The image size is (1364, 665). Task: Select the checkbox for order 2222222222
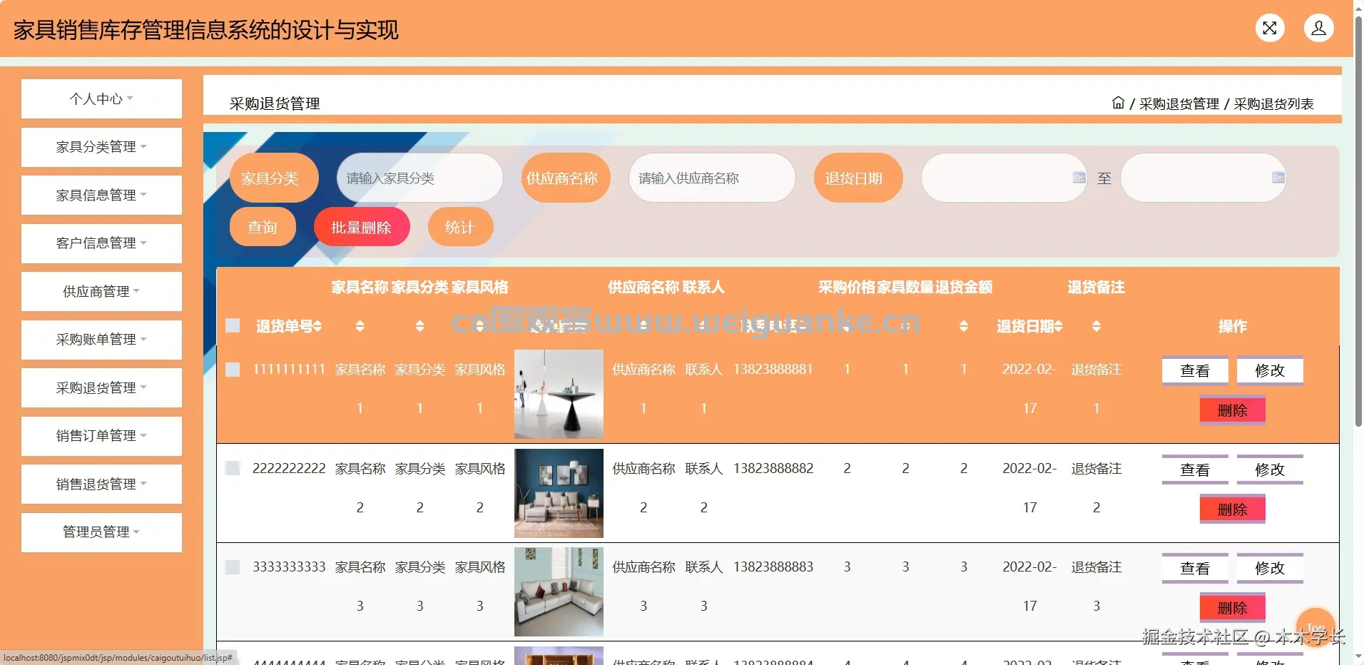coord(233,468)
